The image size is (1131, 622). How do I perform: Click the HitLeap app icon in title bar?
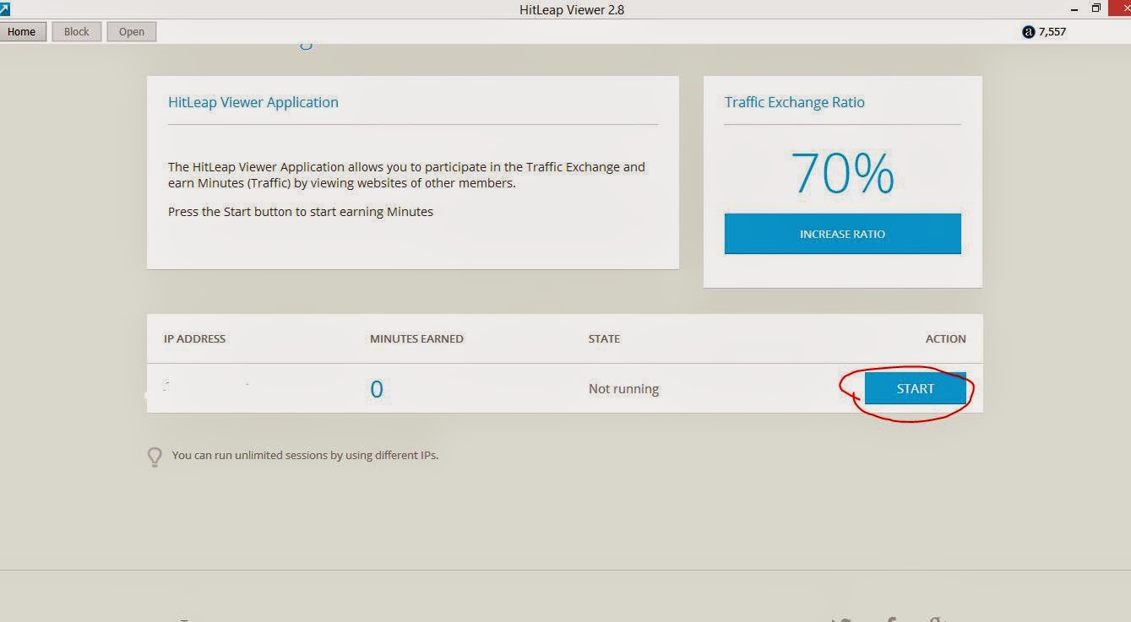coord(4,8)
